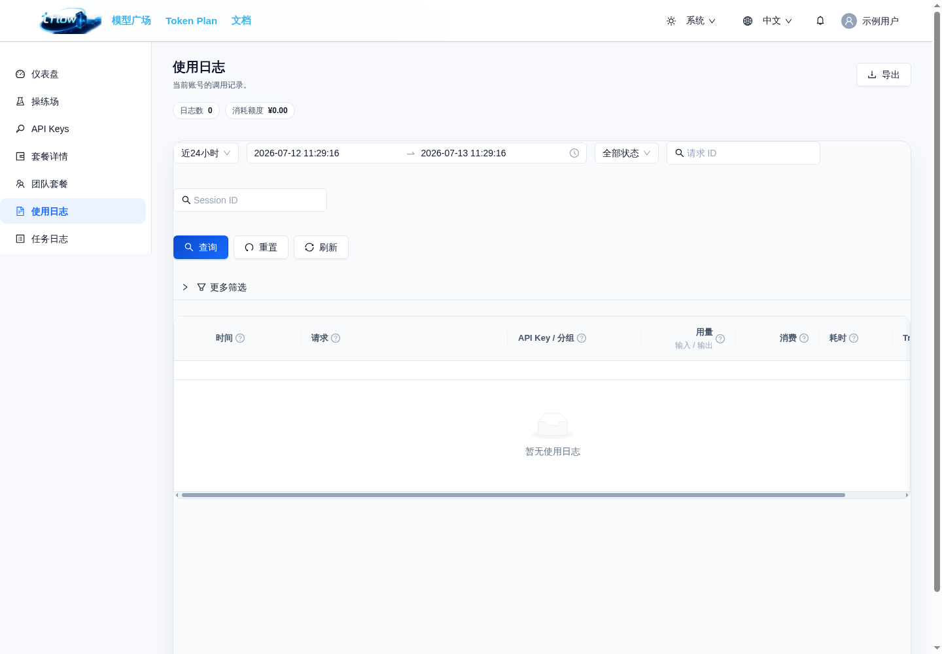Screen dimensions: 942x654
Task: Open 任务日志 in sidebar
Action: click(x=73, y=239)
